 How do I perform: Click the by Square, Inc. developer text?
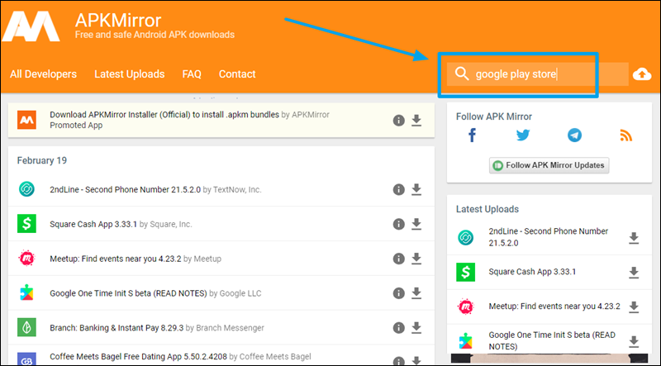166,225
